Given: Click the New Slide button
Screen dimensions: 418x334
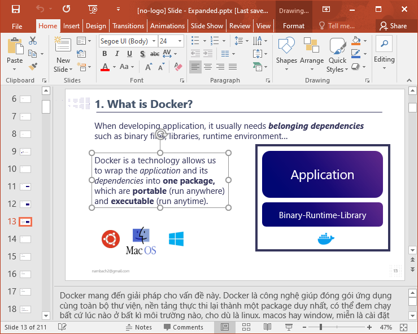Looking at the screenshot, I should (x=63, y=55).
